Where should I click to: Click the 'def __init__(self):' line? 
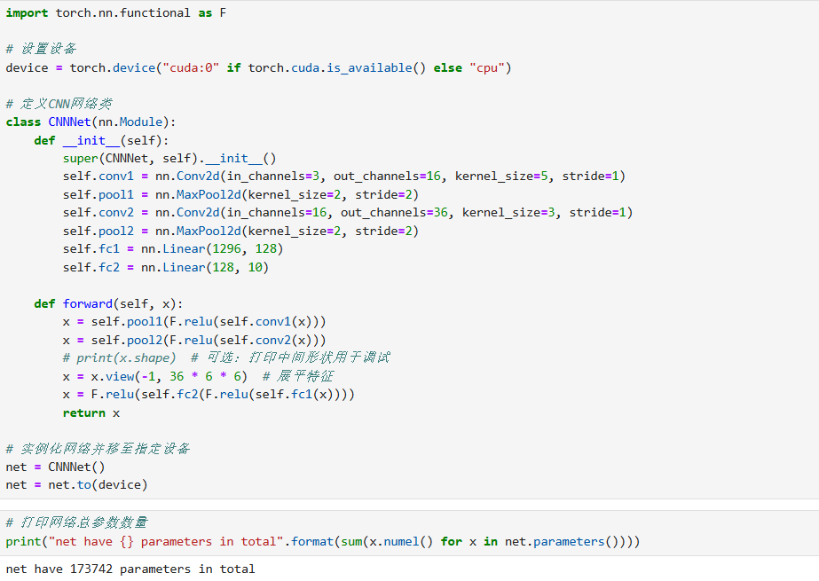(x=101, y=140)
